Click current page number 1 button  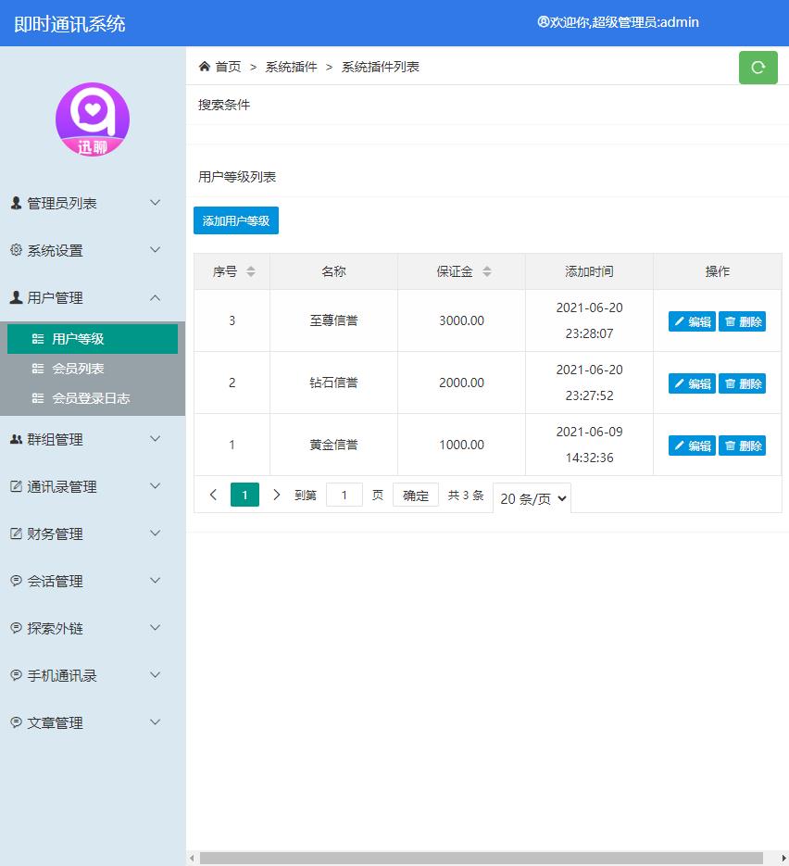[x=244, y=495]
